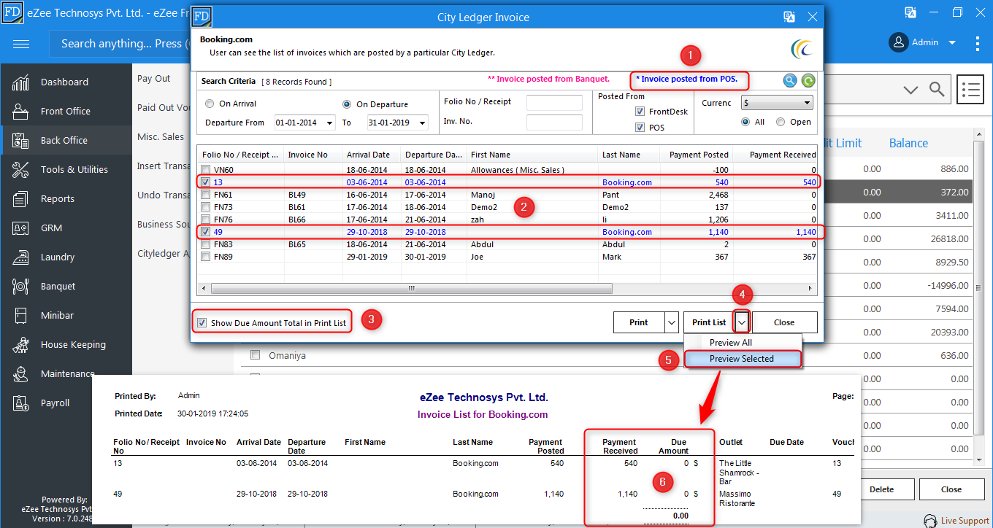
Task: Click the translate icon in dialog title bar
Action: pyautogui.click(x=789, y=17)
